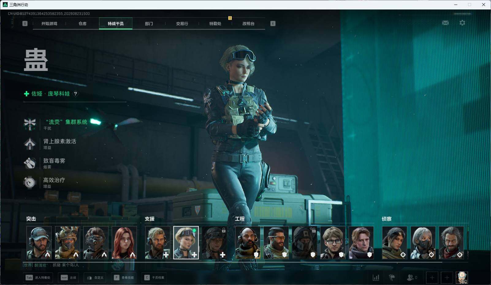
Task: Click the 工程 class heading
Action: 240,219
